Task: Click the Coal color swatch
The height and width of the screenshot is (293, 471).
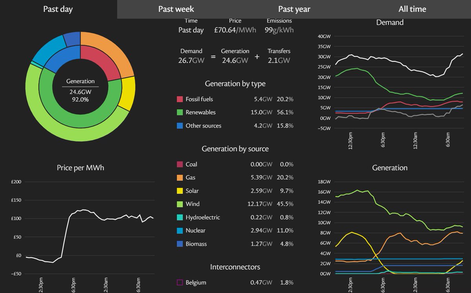Action: (x=180, y=165)
